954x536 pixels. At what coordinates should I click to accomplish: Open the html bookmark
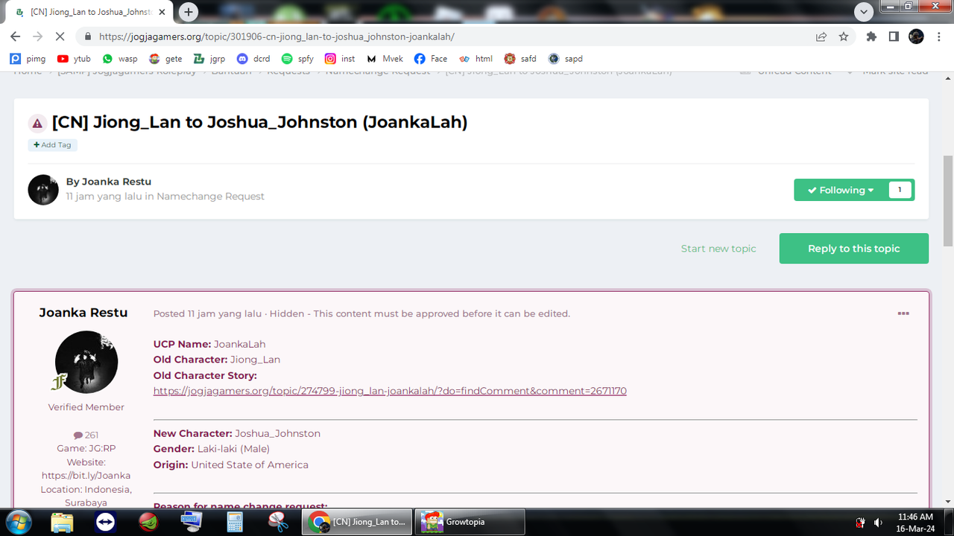476,59
